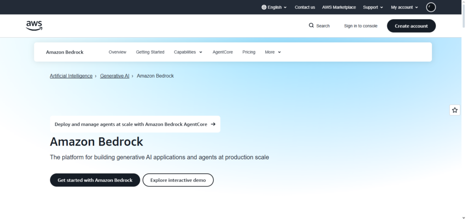Click the platform description subtitle text
Screen dimensions: 466x220
coord(159,157)
